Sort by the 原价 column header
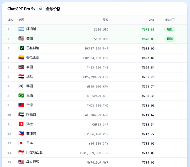This screenshot has width=190, height=167. point(105,20)
